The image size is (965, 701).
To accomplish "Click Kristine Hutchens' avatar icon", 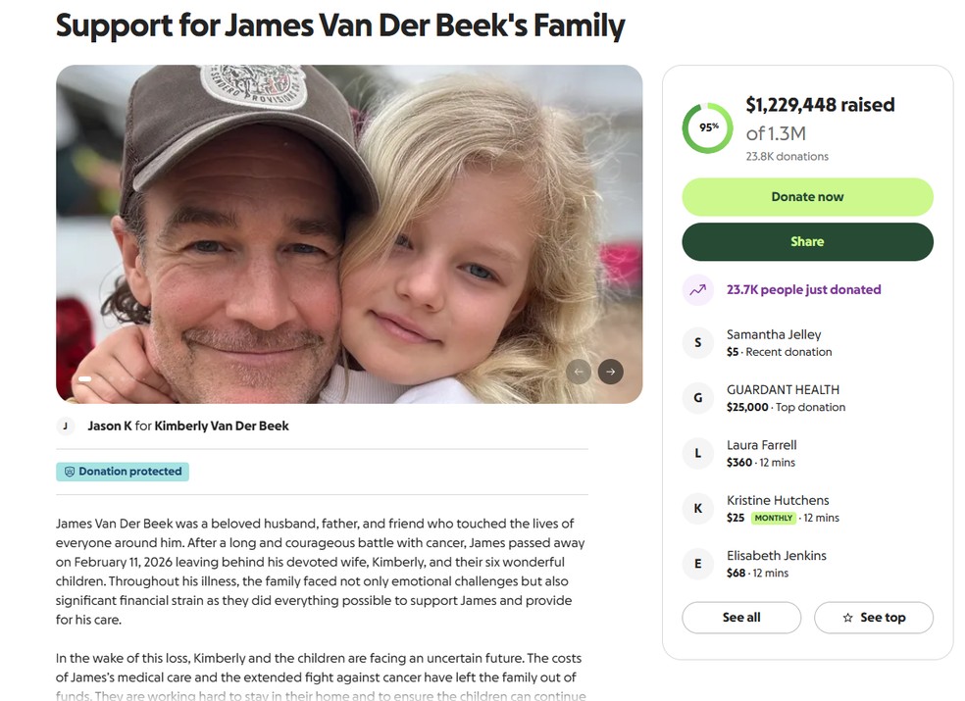I will pyautogui.click(x=697, y=508).
